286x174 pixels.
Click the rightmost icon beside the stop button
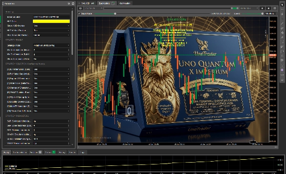275,8
